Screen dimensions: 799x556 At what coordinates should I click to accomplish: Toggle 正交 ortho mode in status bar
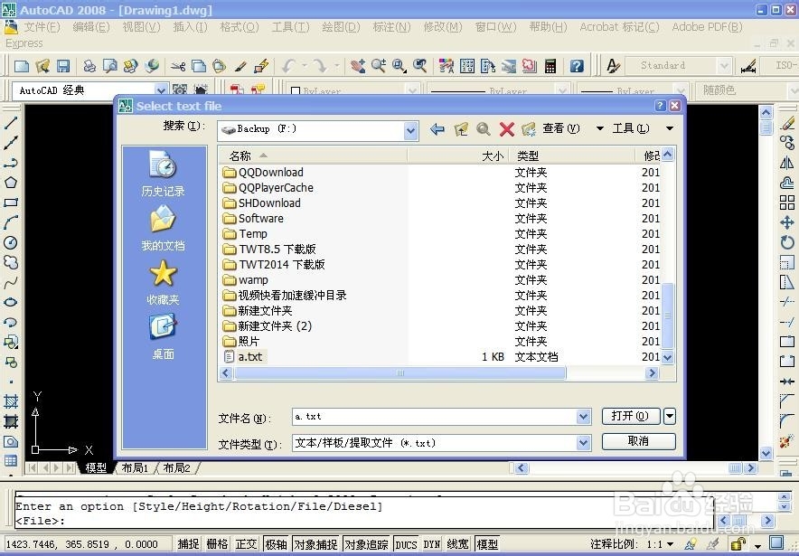point(246,544)
